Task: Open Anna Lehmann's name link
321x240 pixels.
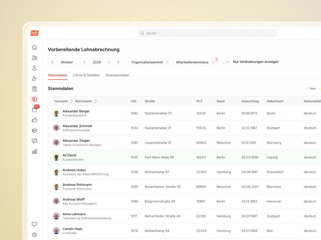Action: coord(74,214)
